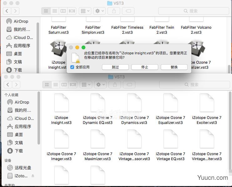This screenshot has height=187, width=232.
Task: Click lower window sidebar scrollbar
Action: point(39,118)
